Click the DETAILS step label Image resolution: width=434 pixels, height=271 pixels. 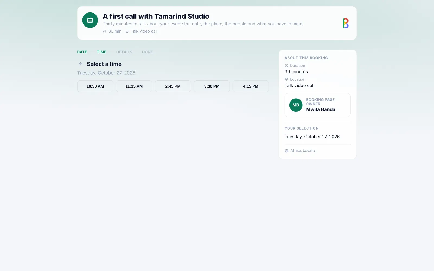pyautogui.click(x=124, y=52)
